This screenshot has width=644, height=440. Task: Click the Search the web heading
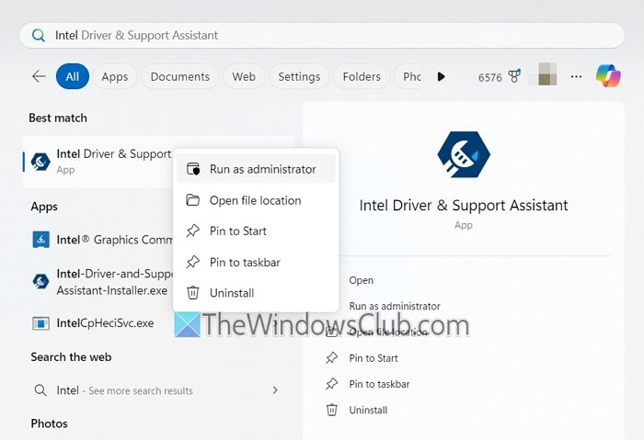tap(71, 357)
